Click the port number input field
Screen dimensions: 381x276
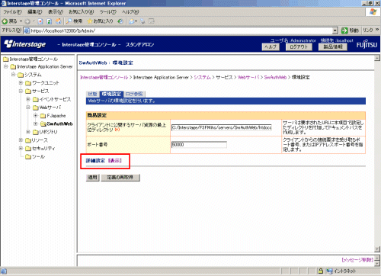click(x=199, y=145)
